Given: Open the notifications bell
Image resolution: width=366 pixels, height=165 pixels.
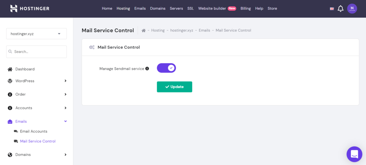Looking at the screenshot, I should pyautogui.click(x=341, y=9).
